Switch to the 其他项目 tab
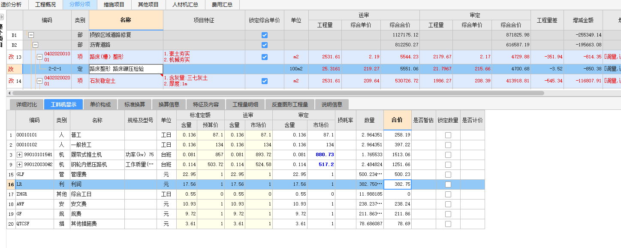The height and width of the screenshot is (248, 621). (148, 5)
